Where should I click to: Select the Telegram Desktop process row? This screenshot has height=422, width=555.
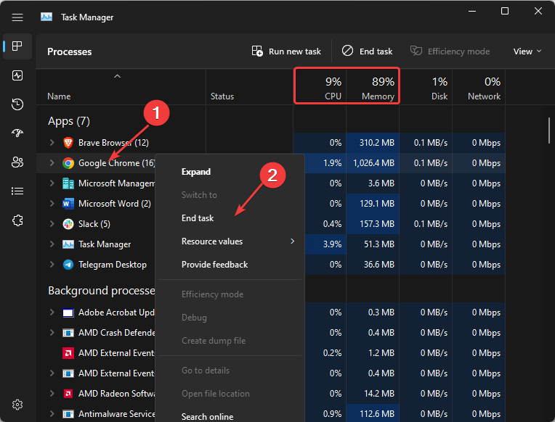[113, 265]
